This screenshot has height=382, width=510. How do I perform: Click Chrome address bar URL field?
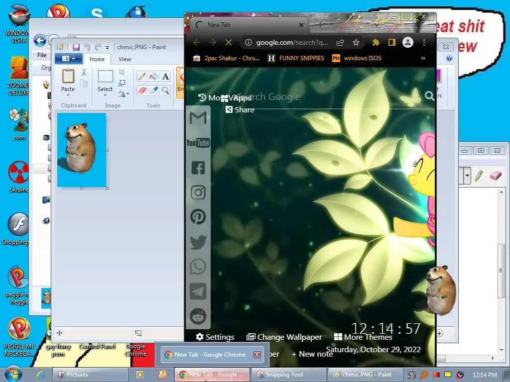click(292, 43)
